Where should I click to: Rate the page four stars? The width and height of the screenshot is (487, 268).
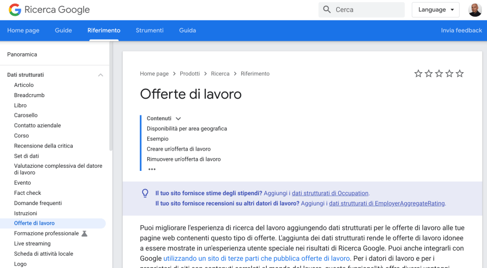click(449, 74)
